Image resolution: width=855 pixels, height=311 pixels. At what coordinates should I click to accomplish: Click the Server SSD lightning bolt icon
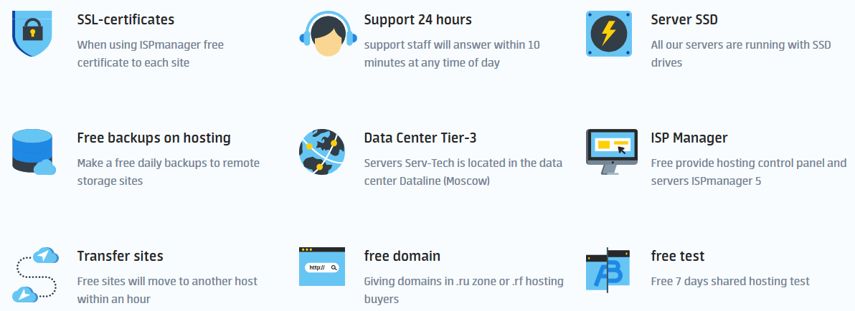pyautogui.click(x=608, y=33)
